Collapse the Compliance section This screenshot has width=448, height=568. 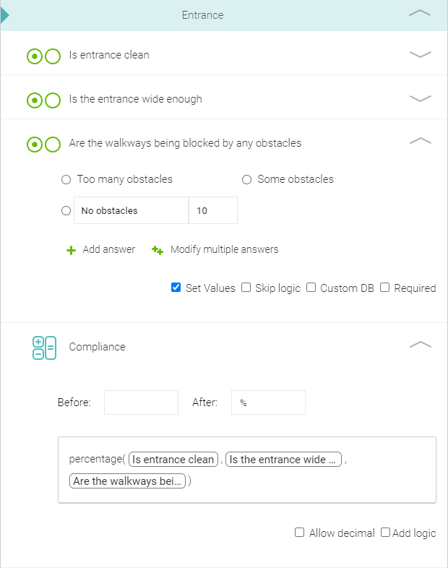coord(420,344)
